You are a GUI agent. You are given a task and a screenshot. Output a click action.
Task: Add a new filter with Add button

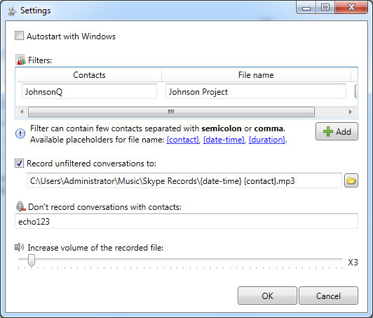pyautogui.click(x=337, y=131)
